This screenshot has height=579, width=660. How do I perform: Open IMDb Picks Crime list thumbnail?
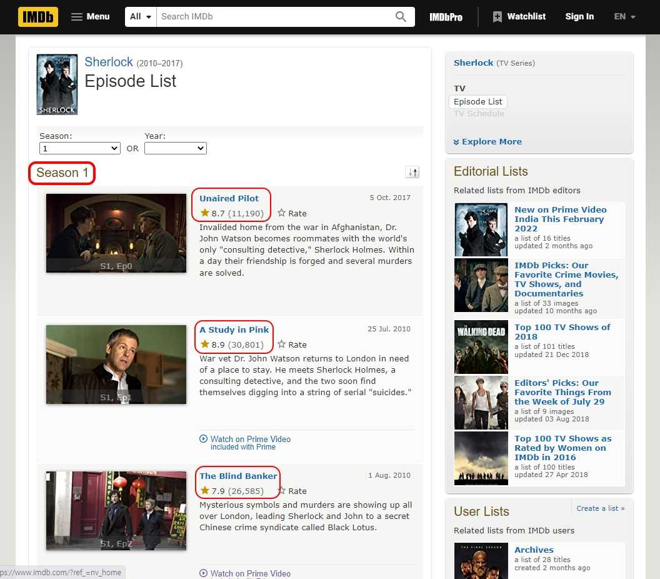click(x=481, y=285)
